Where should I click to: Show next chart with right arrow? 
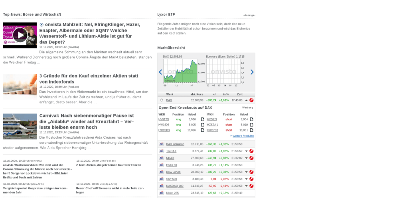[x=252, y=72]
